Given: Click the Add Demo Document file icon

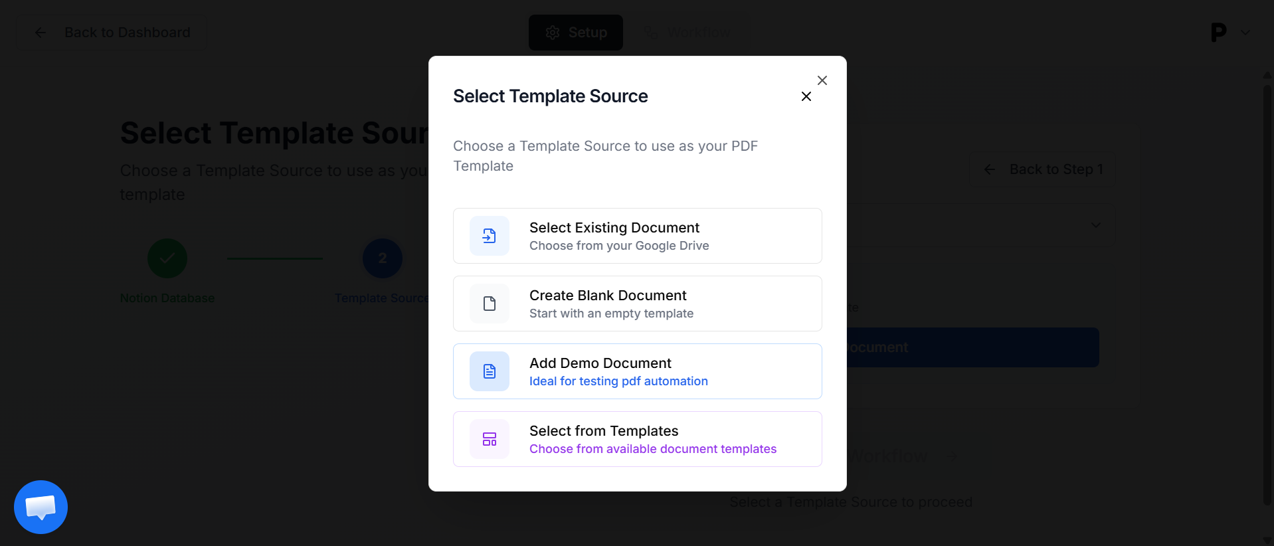Looking at the screenshot, I should [489, 371].
